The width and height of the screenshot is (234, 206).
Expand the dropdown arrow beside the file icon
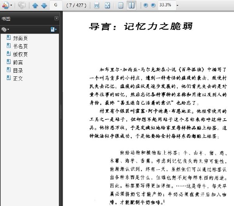click(11, 5)
